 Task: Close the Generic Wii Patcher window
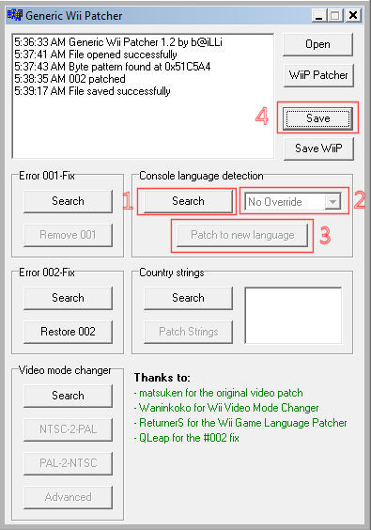click(353, 16)
